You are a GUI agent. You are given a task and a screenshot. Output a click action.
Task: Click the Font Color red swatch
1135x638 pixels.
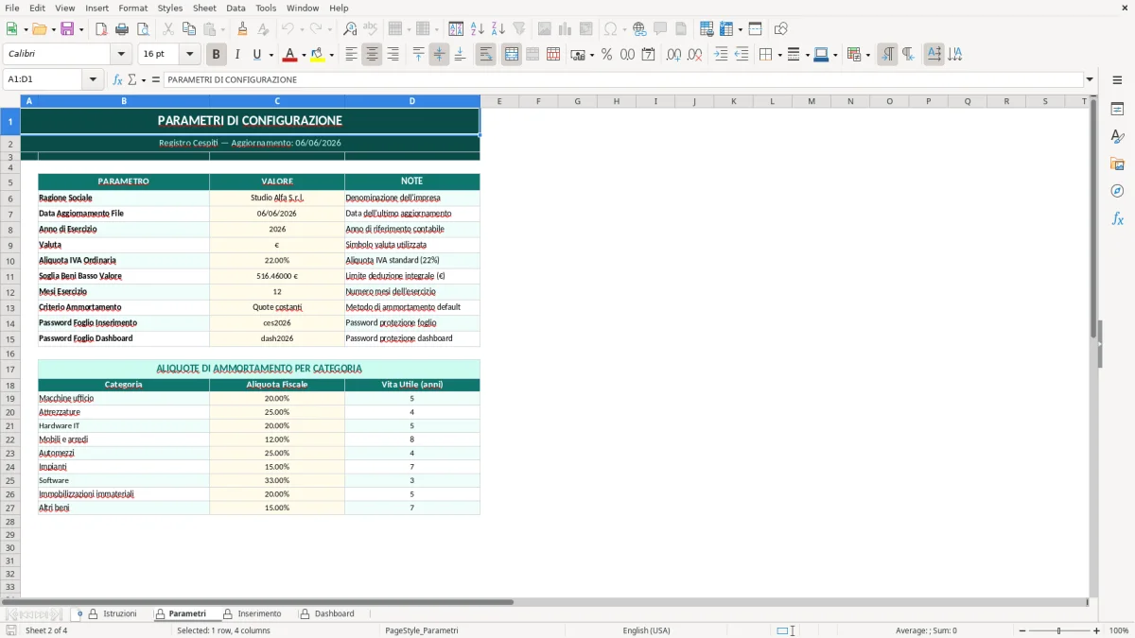pyautogui.click(x=290, y=55)
